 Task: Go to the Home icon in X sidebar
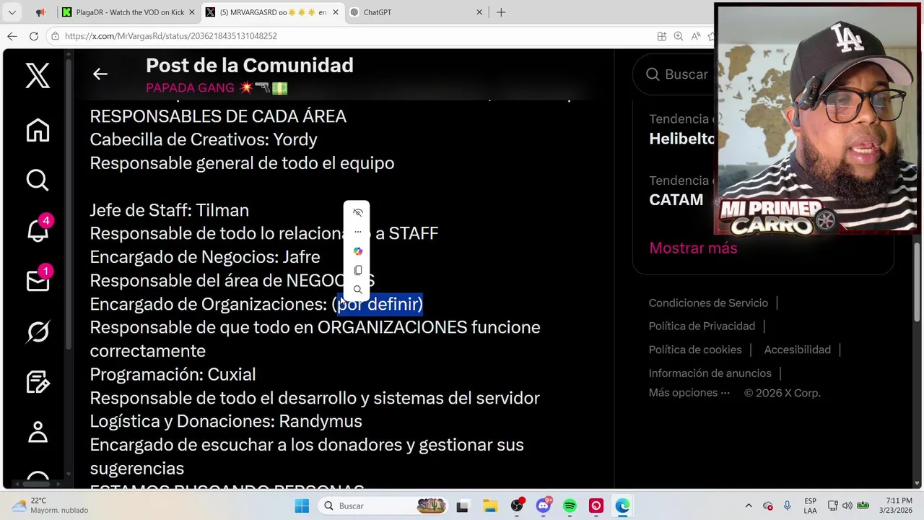38,131
